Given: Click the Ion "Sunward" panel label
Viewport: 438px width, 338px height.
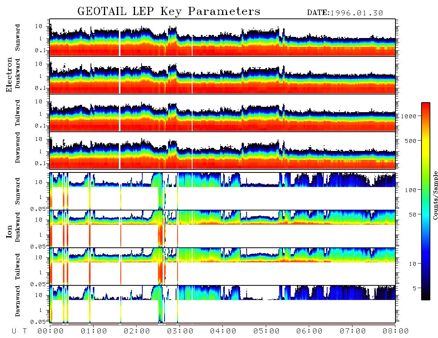Looking at the screenshot, I should [18, 191].
